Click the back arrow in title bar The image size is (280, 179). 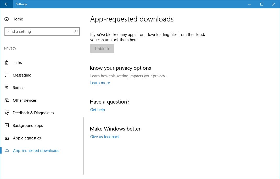pos(7,4)
